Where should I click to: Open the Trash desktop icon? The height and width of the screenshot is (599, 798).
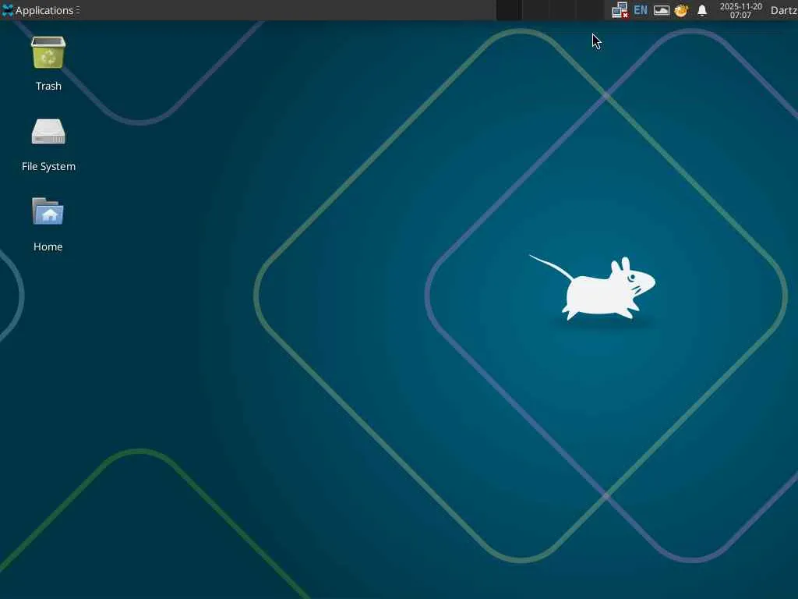48,52
